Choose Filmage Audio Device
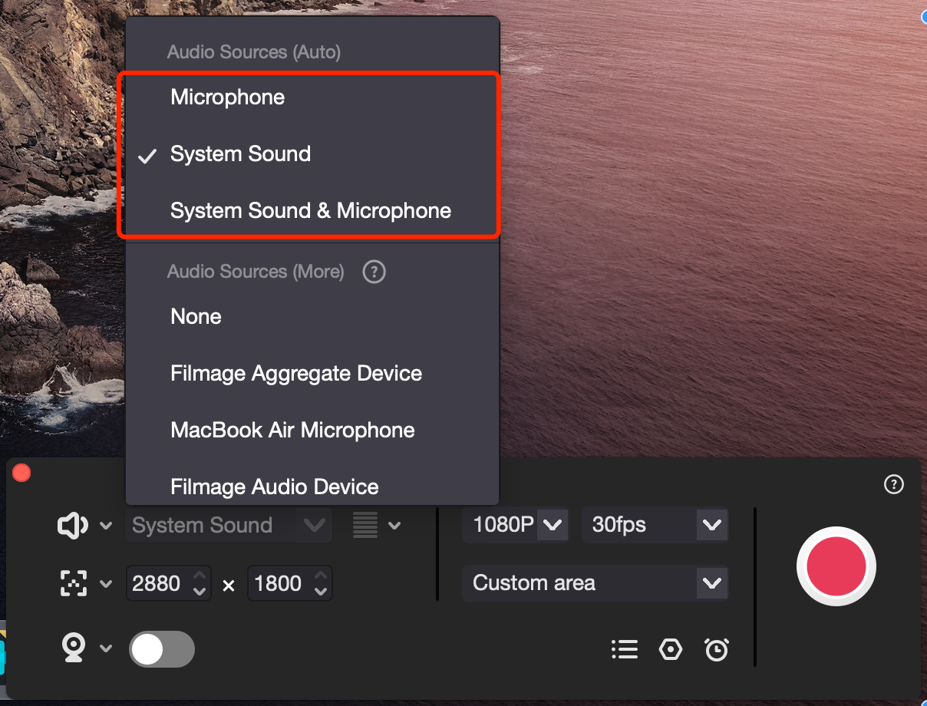The height and width of the screenshot is (706, 927). (x=312, y=487)
